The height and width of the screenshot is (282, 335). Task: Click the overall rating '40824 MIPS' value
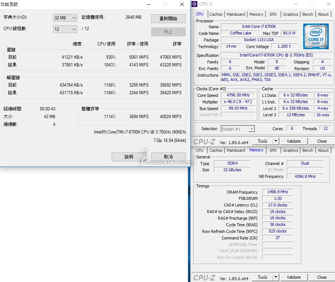point(171,117)
